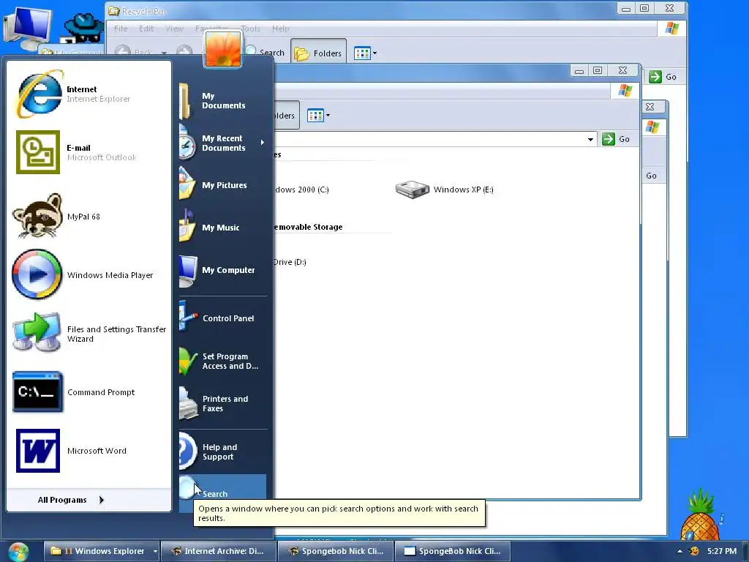Open Help and Support
Viewport: 749px width, 562px height.
[x=222, y=452]
